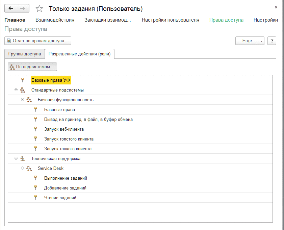Click the icon on the "По подсистемам" button

point(11,67)
